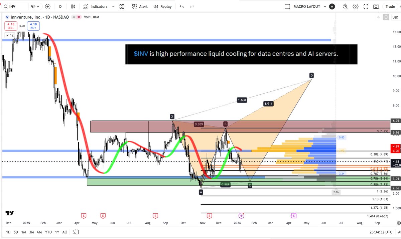
Task: Click the earnings E marker in August
Action: point(155,216)
